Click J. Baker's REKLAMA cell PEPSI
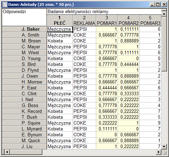Image resolution: width=169 pixels, height=157 pixels. tap(84, 29)
